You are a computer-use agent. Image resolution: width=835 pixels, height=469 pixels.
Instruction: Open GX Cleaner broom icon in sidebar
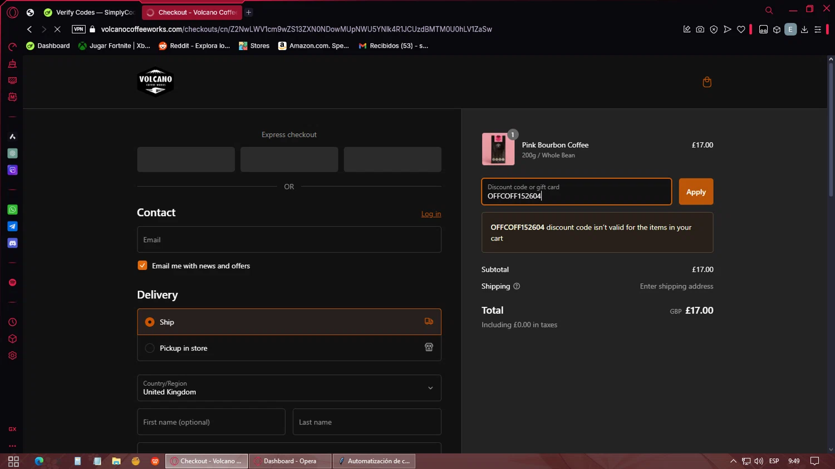tap(12, 64)
